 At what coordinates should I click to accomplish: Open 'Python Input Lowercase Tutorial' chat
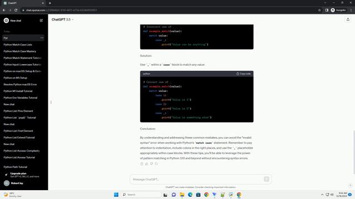22,65
